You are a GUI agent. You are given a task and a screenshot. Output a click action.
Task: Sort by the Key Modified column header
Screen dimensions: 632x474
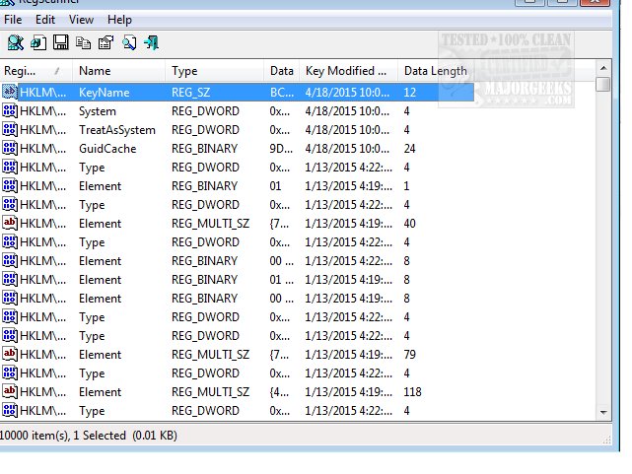349,71
